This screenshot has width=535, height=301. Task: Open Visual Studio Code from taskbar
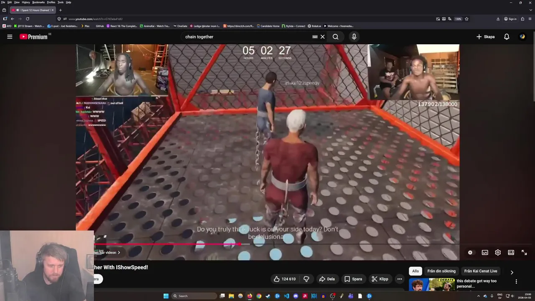286,296
